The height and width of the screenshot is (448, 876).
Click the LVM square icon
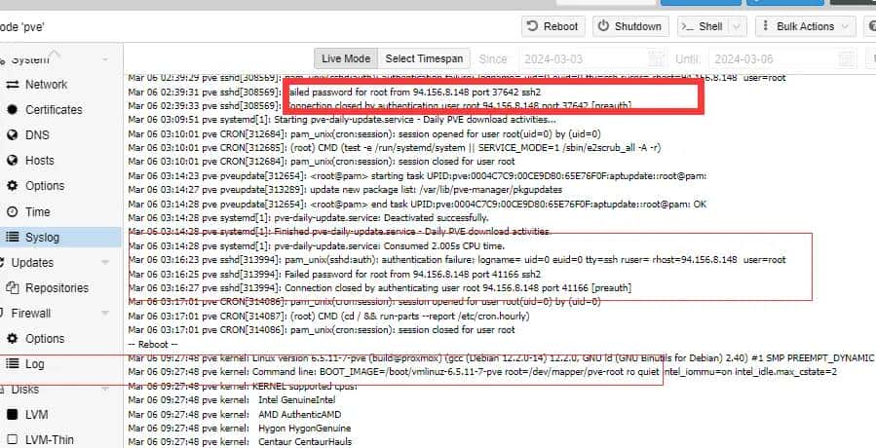click(12, 415)
